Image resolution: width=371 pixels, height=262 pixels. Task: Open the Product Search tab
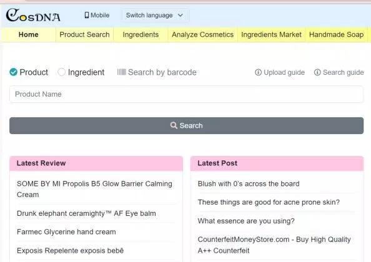(x=84, y=34)
